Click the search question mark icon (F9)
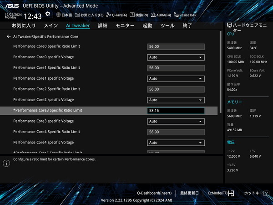Image resolution: width=273 pixels, height=205 pixels. (132, 15)
